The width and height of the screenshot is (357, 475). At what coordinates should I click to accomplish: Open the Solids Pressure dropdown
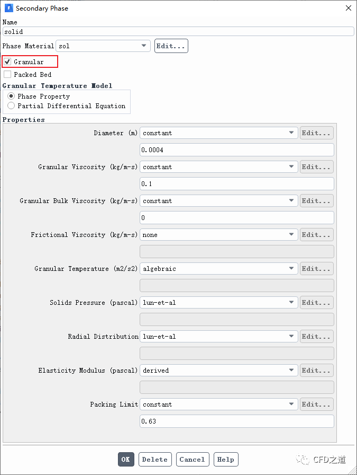218,303
